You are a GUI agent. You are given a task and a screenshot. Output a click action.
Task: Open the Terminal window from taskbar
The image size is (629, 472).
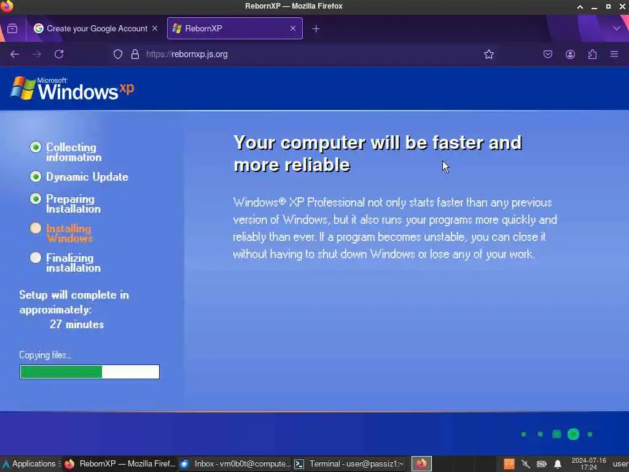[349, 464]
